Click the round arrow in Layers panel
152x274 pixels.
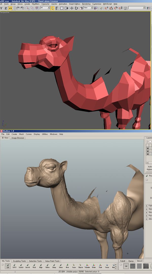pyautogui.click(x=147, y=142)
